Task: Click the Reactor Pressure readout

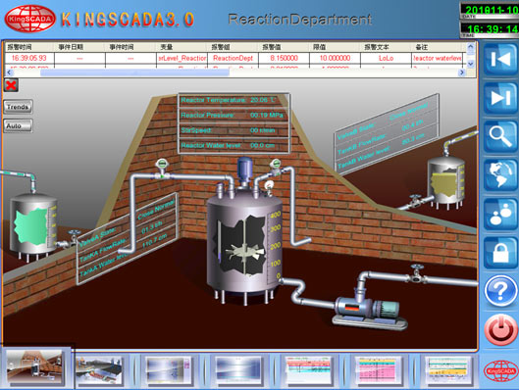Action: click(234, 115)
